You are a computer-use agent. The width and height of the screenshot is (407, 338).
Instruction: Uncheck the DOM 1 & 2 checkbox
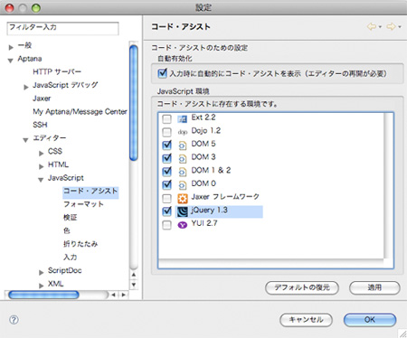point(166,172)
